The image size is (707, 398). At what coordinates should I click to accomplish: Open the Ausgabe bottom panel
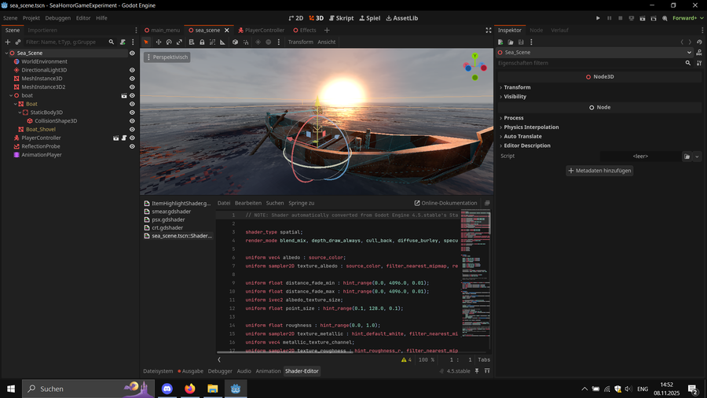pyautogui.click(x=190, y=371)
